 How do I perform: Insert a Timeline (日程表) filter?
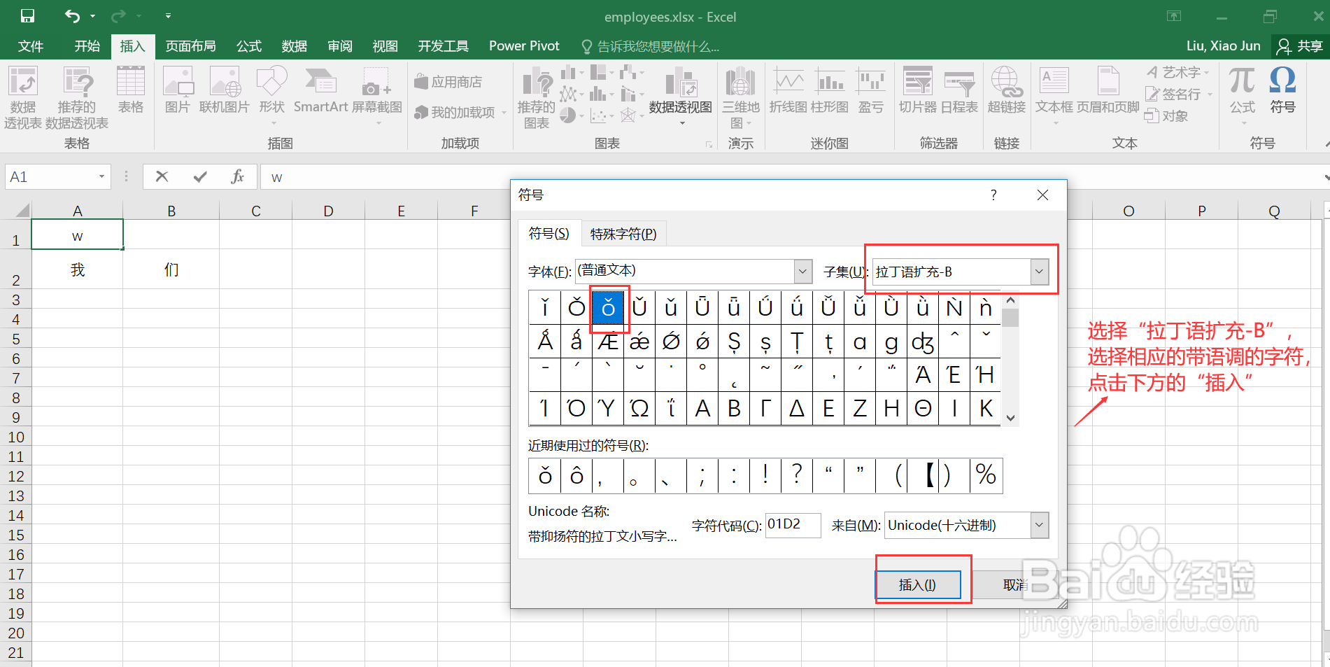click(959, 90)
